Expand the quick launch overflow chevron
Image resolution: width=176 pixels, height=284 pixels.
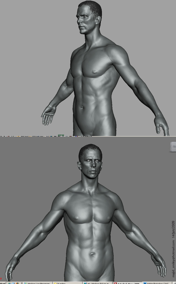point(22,283)
